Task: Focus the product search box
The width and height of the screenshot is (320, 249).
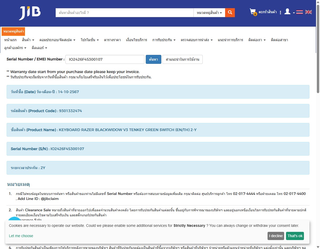Action: point(124,13)
